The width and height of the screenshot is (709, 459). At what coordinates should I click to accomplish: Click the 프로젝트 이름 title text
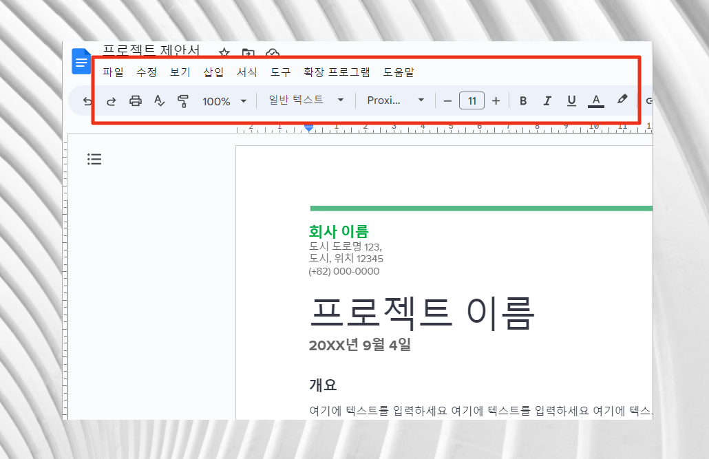point(423,313)
